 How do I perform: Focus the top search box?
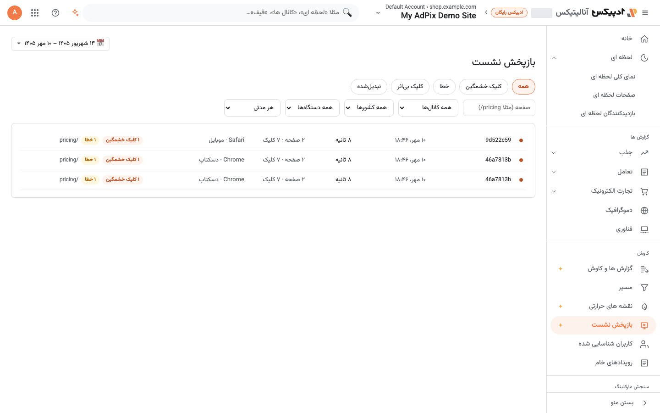(221, 13)
